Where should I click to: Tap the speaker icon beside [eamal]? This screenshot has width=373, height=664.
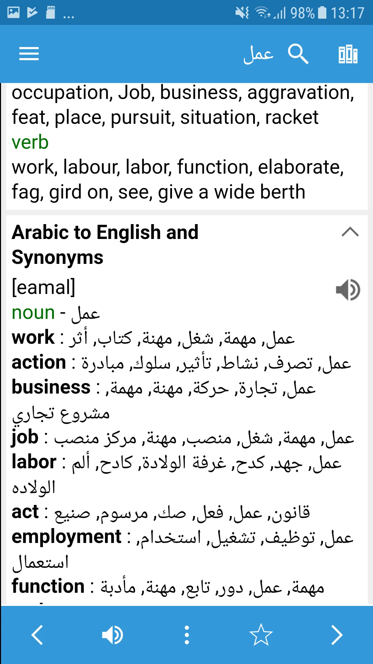[348, 290]
